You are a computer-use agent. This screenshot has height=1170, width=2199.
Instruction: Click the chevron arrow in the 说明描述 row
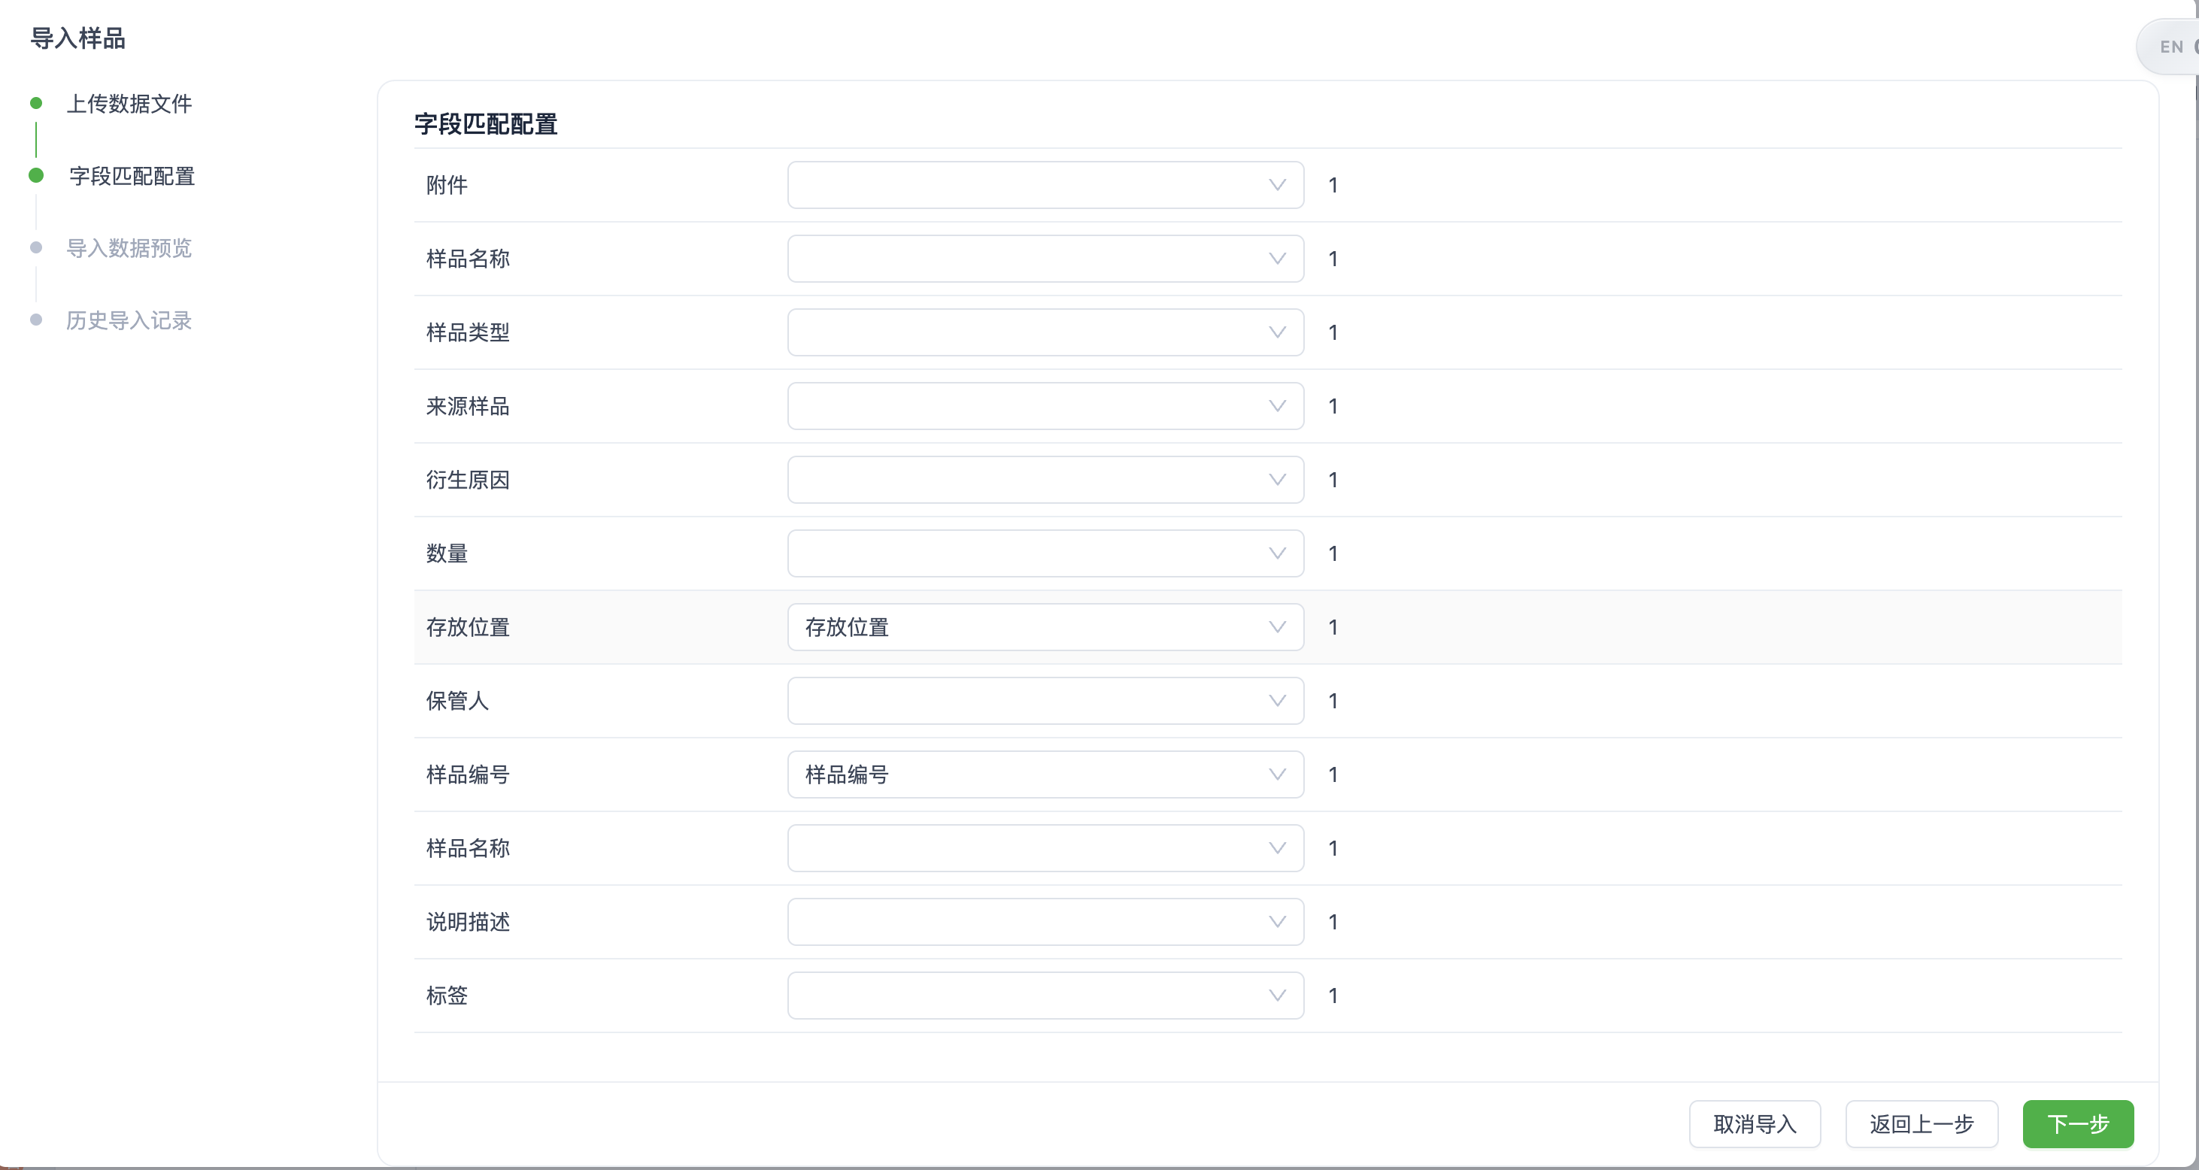click(x=1276, y=922)
